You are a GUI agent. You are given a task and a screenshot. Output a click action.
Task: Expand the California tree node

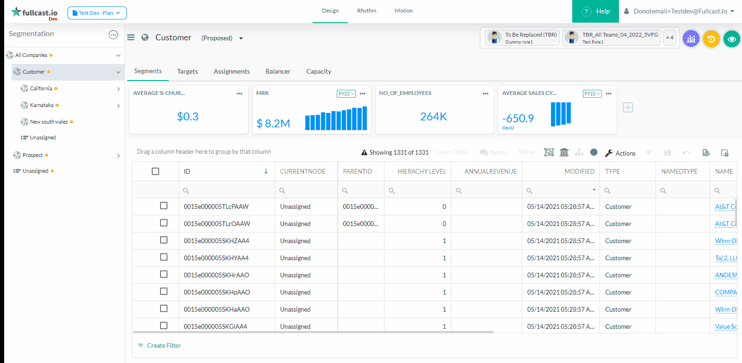click(118, 89)
